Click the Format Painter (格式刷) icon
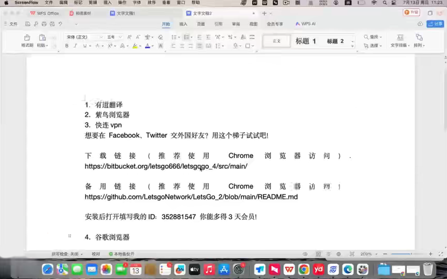The width and height of the screenshot is (447, 279). click(x=27, y=38)
